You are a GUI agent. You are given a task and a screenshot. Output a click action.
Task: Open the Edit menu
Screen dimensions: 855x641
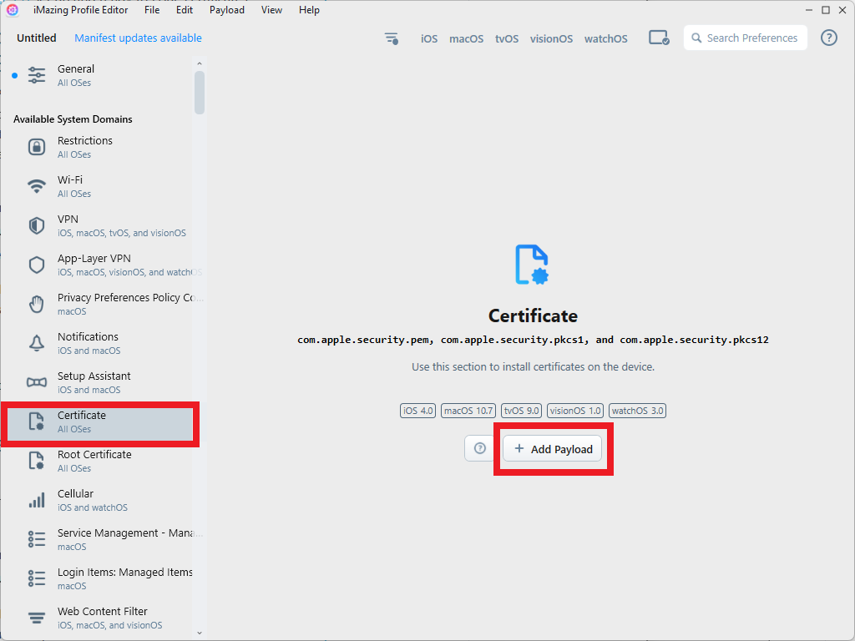point(185,10)
